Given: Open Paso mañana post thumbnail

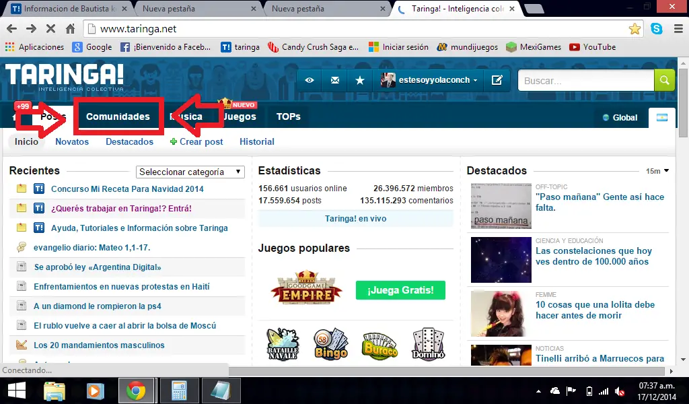Looking at the screenshot, I should [501, 206].
